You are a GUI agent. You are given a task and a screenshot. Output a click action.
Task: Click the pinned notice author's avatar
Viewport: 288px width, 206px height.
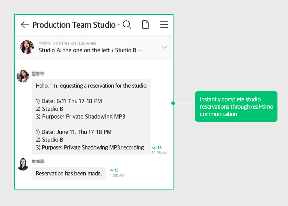27,47
